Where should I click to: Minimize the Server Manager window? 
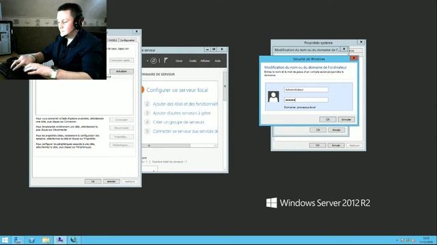tap(208, 49)
